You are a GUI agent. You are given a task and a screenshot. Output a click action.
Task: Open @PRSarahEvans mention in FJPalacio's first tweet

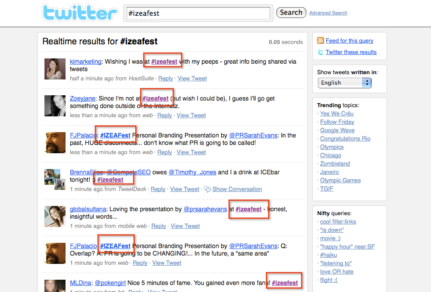pyautogui.click(x=253, y=135)
